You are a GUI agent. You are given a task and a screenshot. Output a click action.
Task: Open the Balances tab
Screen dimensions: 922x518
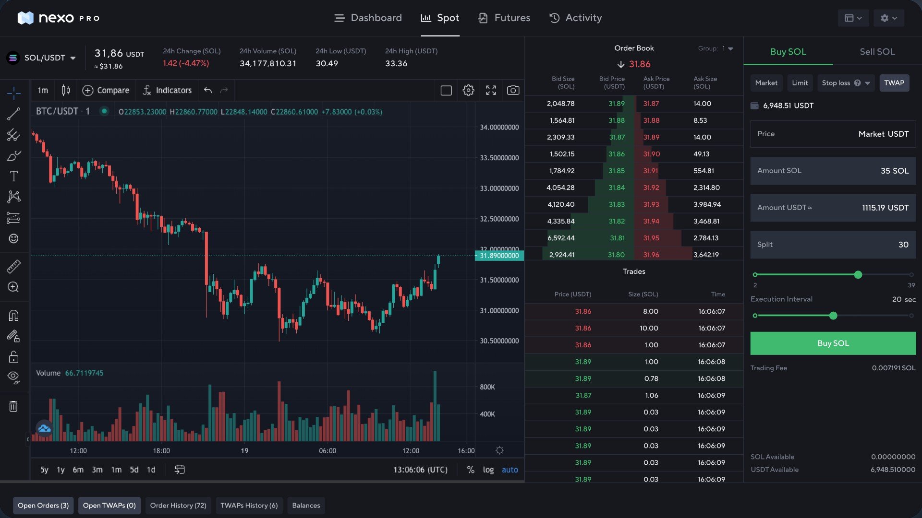click(x=306, y=506)
